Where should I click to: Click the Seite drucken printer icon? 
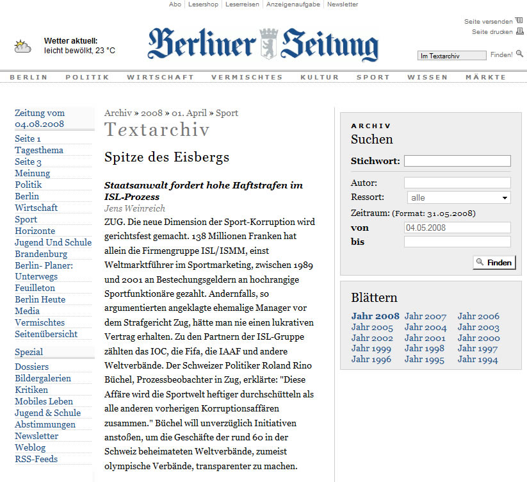519,31
